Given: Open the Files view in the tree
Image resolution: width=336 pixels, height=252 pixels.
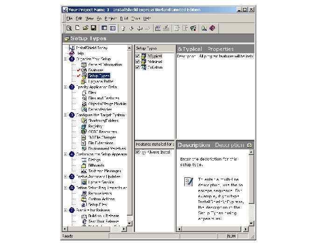Looking at the screenshot, I should pyautogui.click(x=92, y=92).
